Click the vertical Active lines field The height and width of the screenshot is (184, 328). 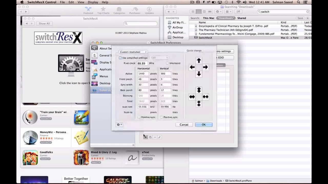point(165,74)
